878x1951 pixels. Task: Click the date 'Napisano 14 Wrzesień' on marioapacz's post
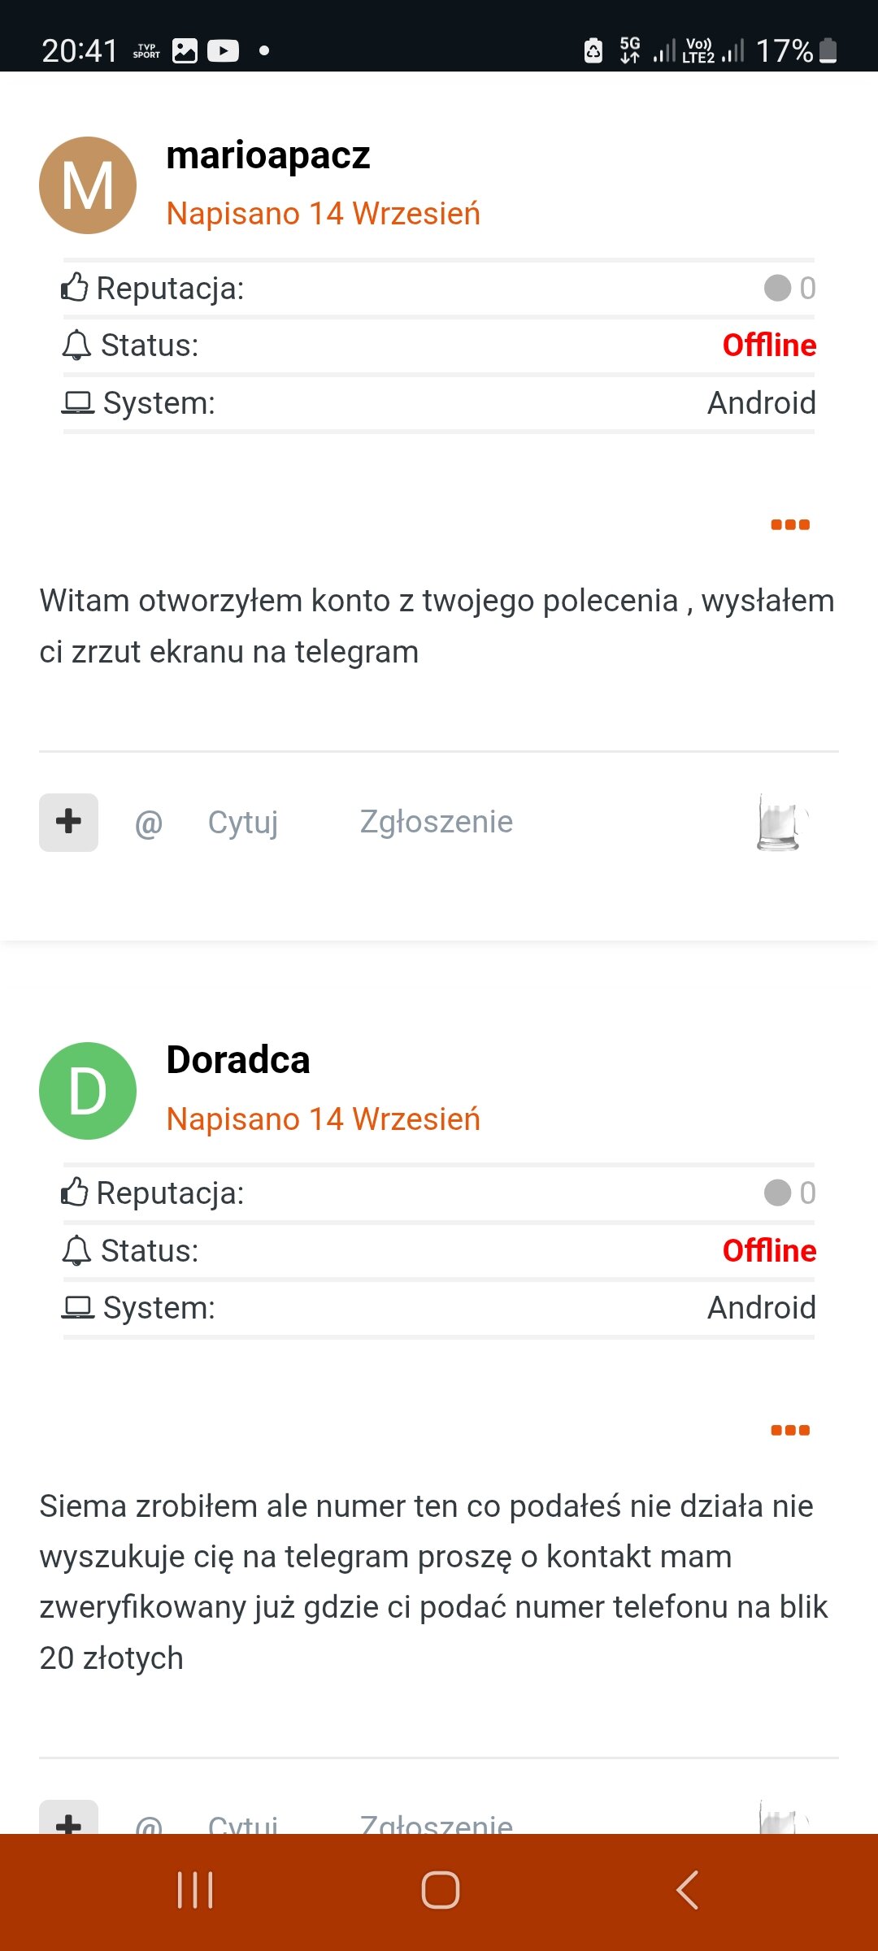pyautogui.click(x=323, y=214)
